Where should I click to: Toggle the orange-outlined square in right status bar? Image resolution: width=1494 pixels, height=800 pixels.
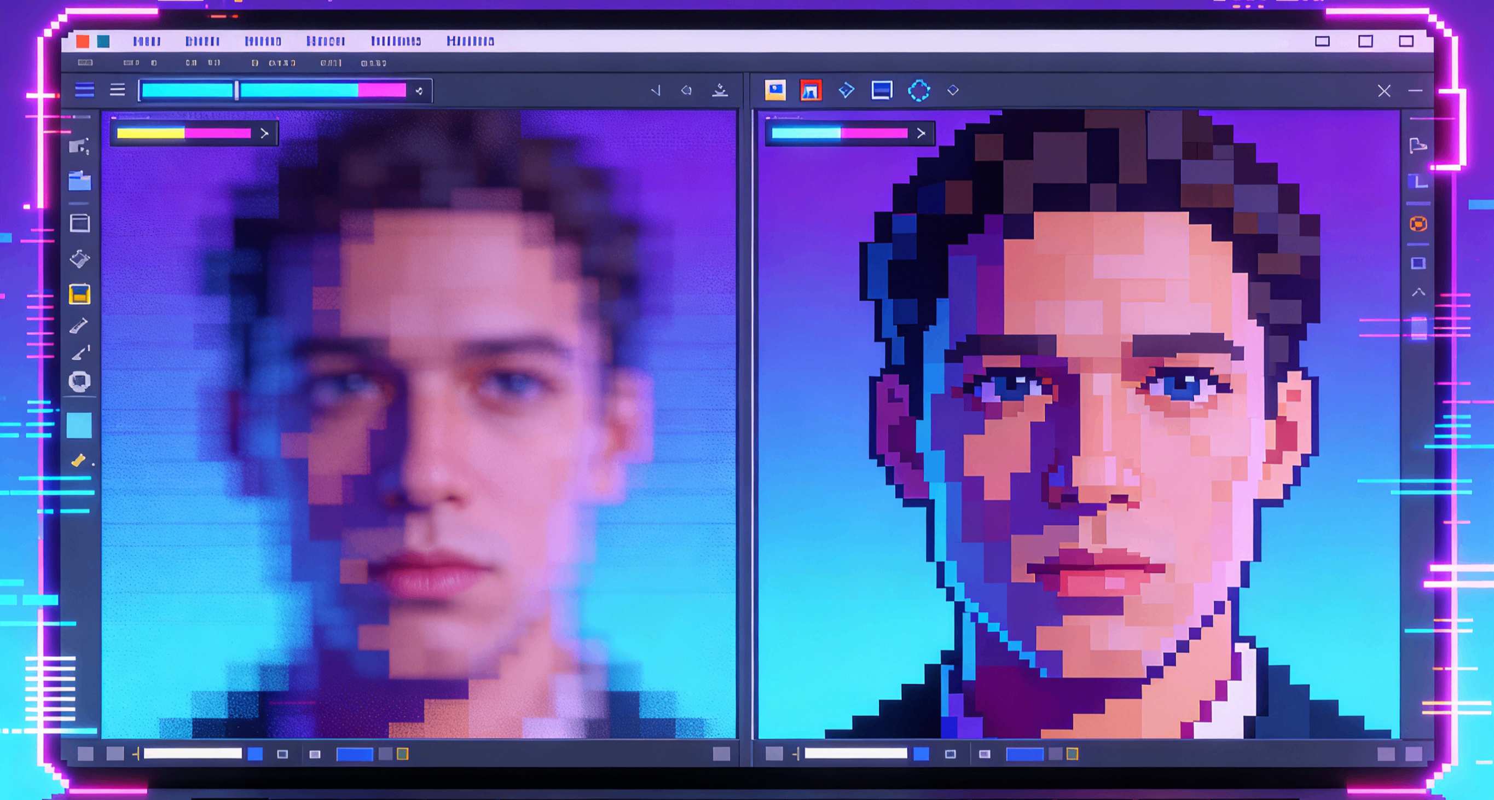pyautogui.click(x=1073, y=753)
